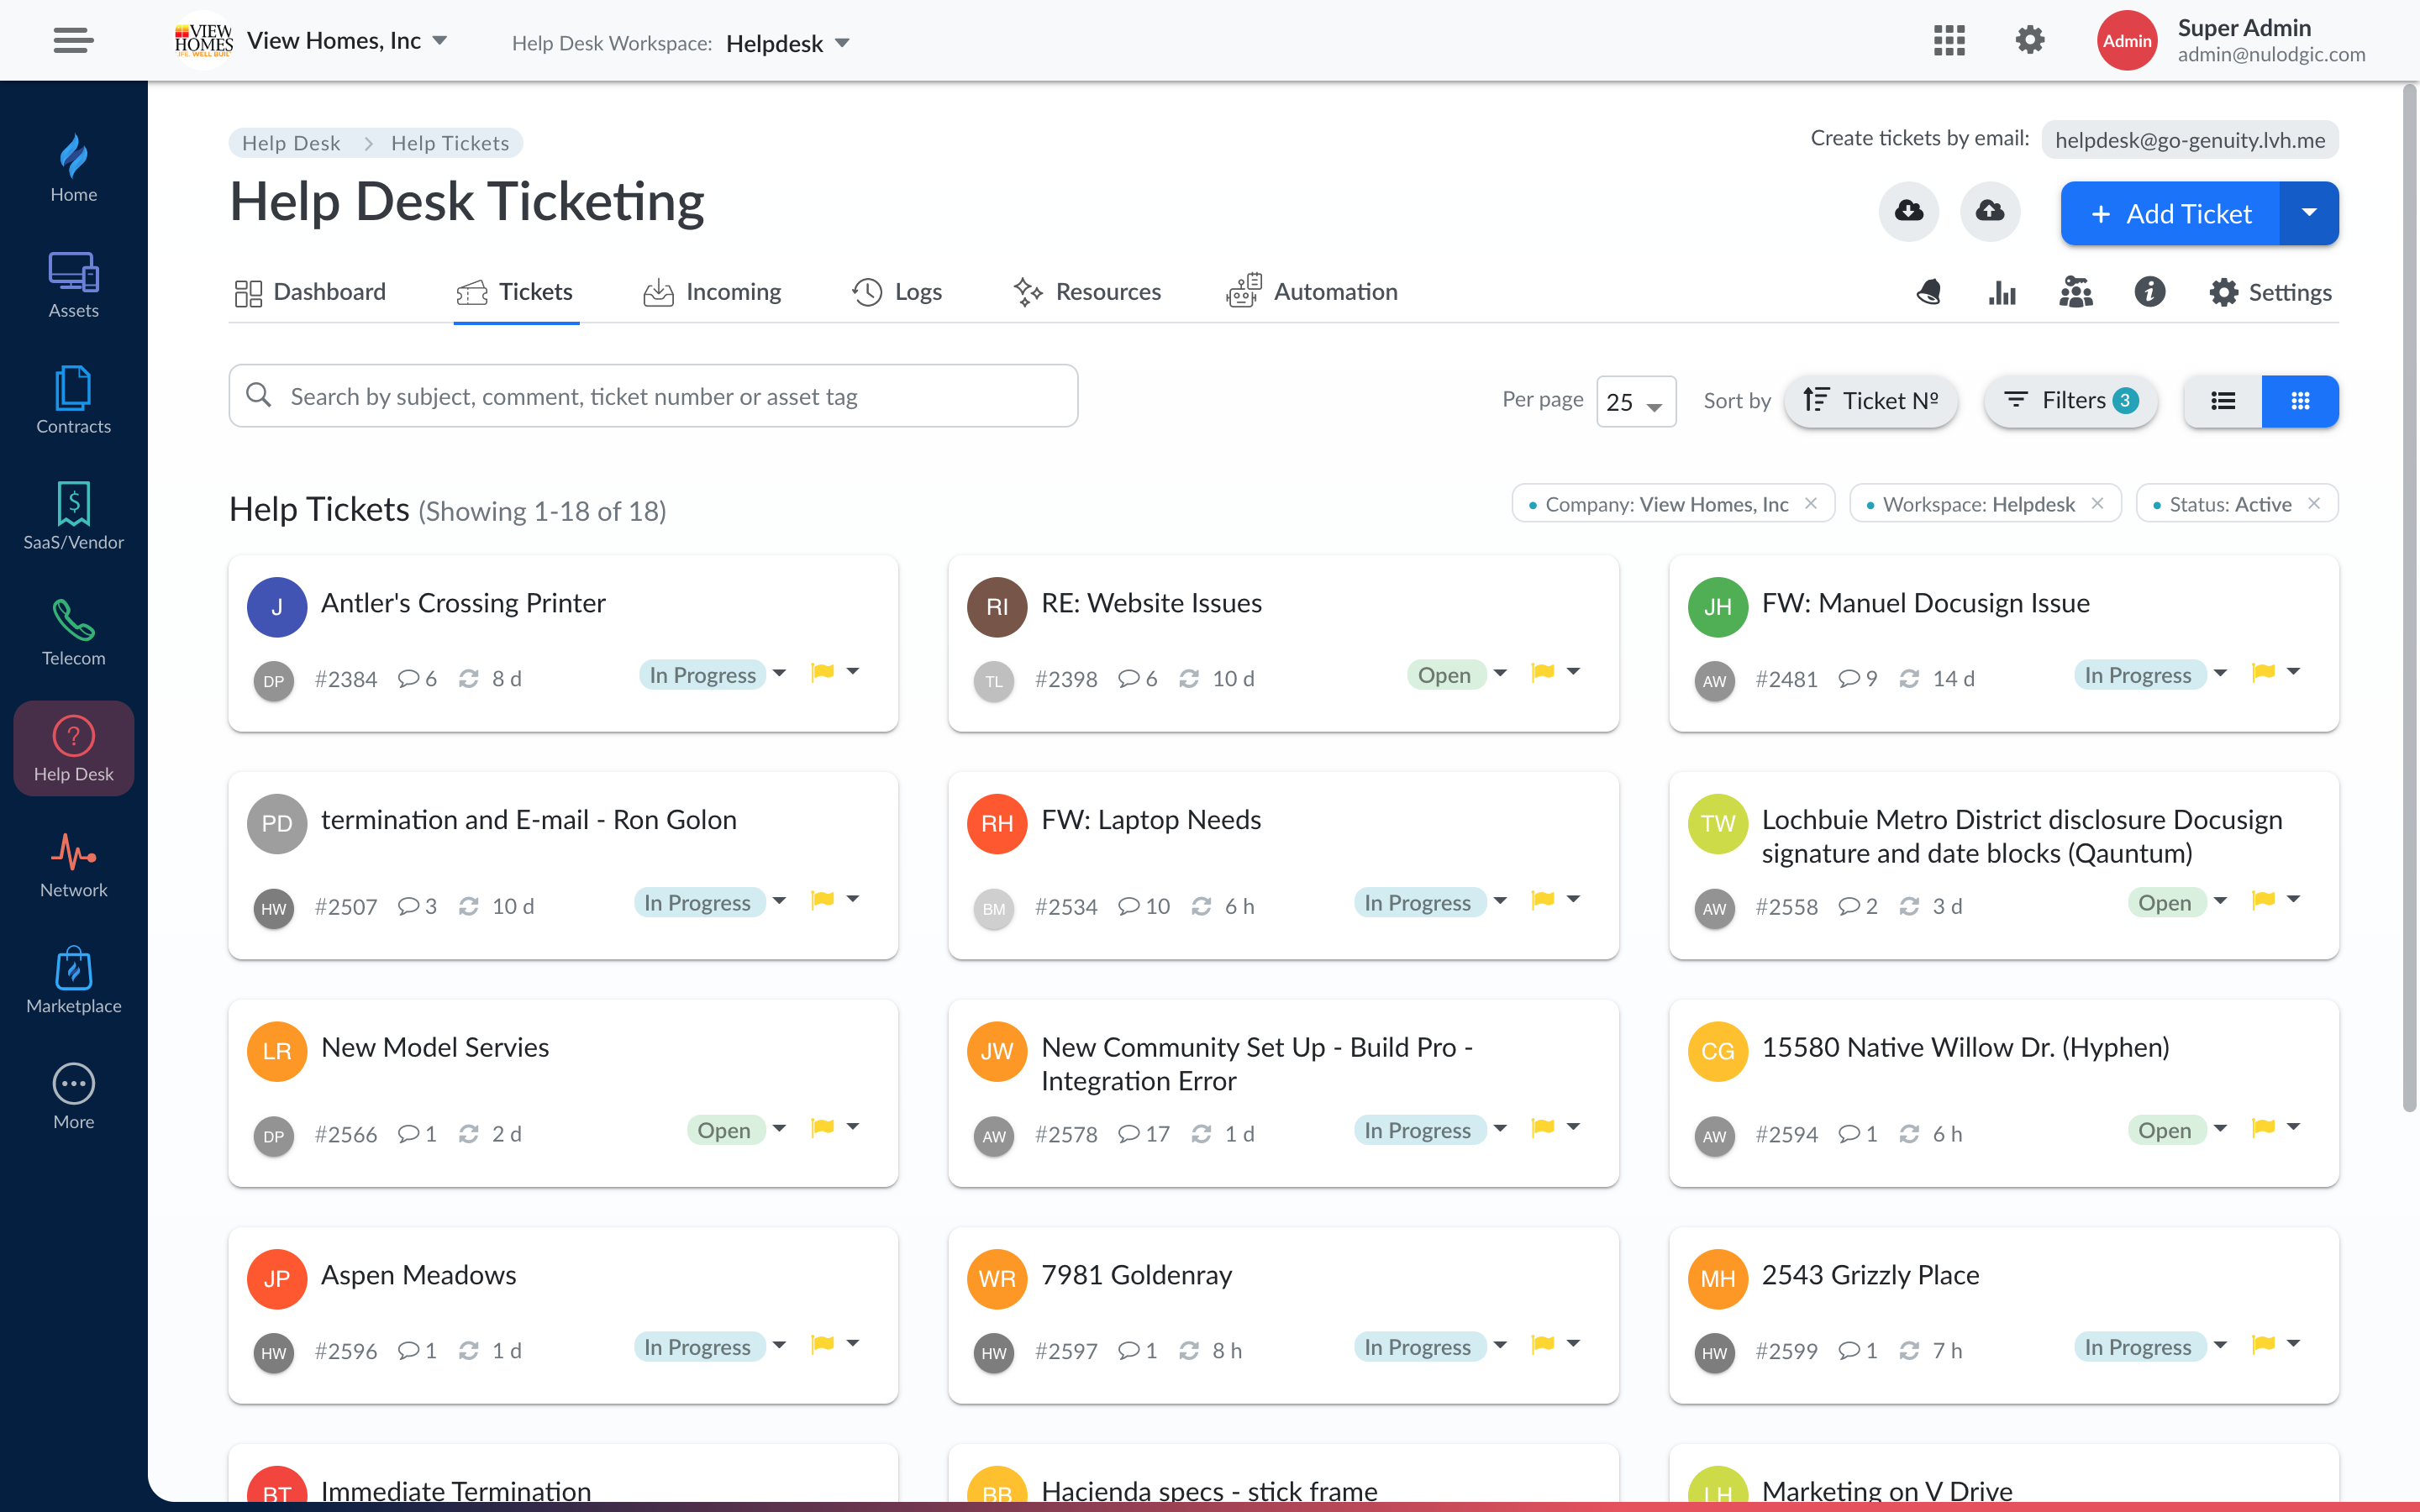Expand Filters dropdown with 3 active
2420x1512 pixels.
tap(2071, 401)
